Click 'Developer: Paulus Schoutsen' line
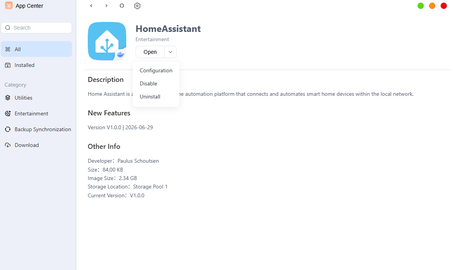This screenshot has height=270, width=453. coord(124,161)
